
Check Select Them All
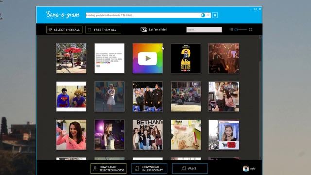coord(64,30)
